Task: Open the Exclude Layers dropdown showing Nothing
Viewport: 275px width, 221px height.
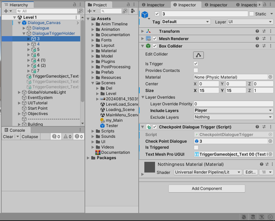Action: pyautogui.click(x=233, y=117)
